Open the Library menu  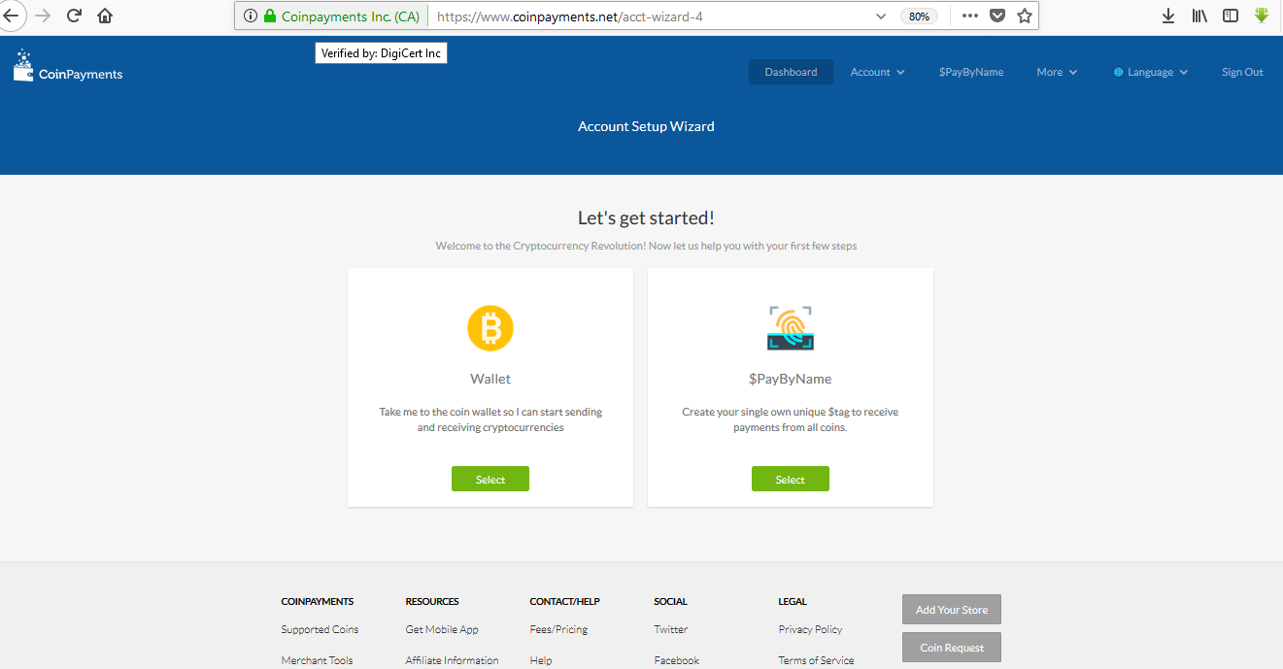[1199, 16]
